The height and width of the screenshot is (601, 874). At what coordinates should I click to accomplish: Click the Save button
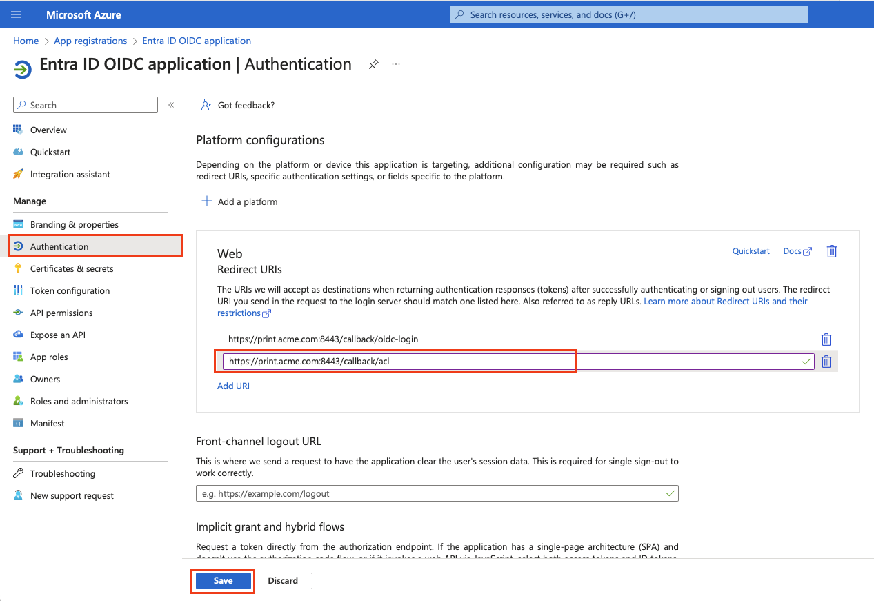[223, 581]
